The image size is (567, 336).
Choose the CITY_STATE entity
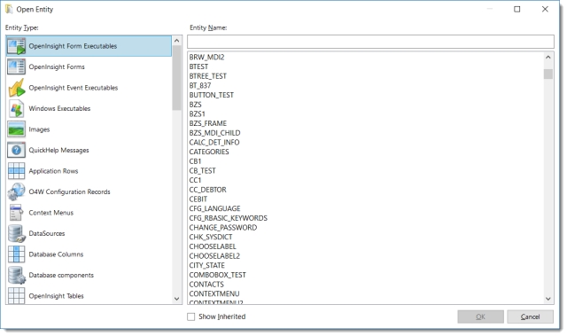pyautogui.click(x=206, y=265)
